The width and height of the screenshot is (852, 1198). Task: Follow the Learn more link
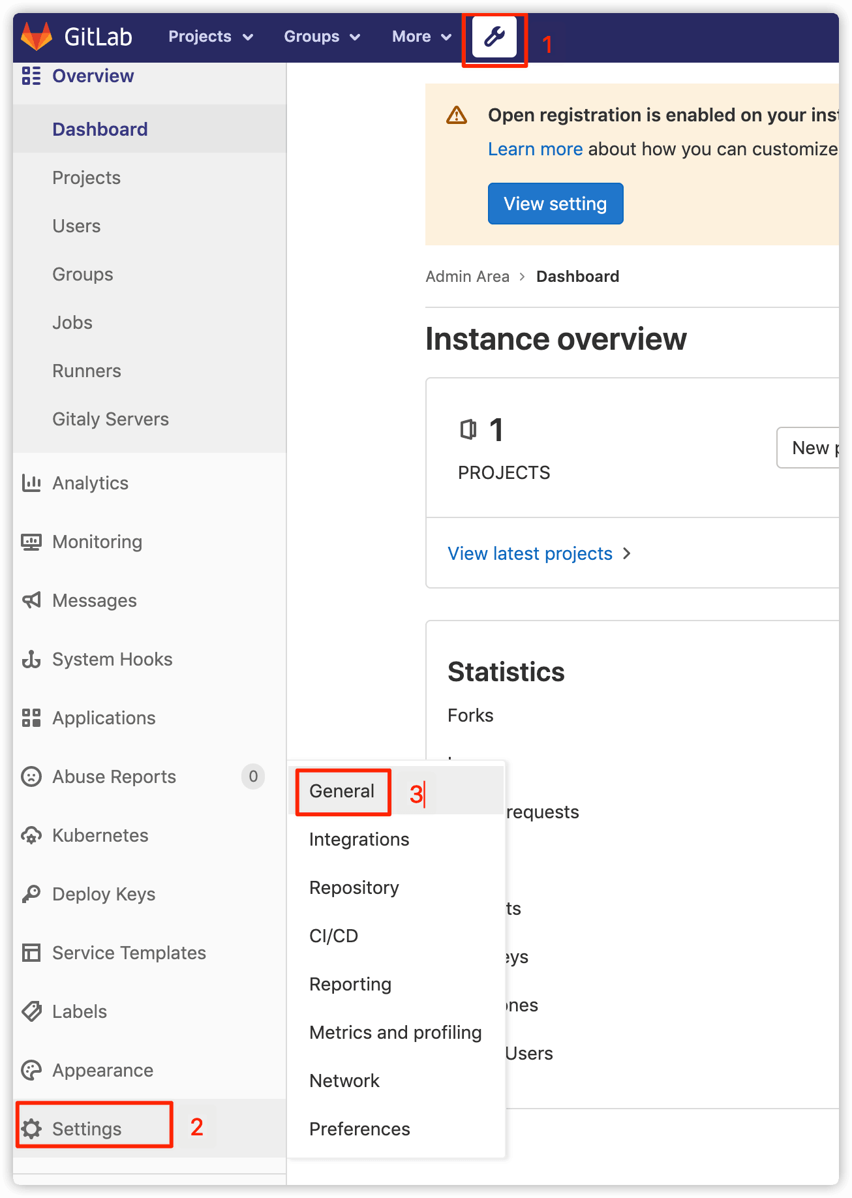tap(536, 149)
